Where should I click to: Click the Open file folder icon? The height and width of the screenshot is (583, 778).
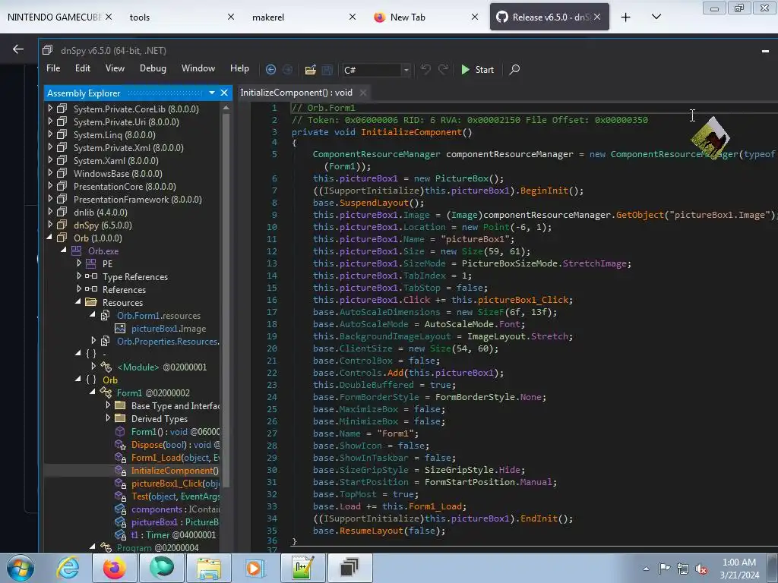click(x=311, y=69)
